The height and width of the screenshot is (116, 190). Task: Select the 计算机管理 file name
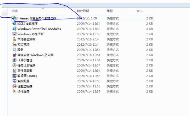25,60
